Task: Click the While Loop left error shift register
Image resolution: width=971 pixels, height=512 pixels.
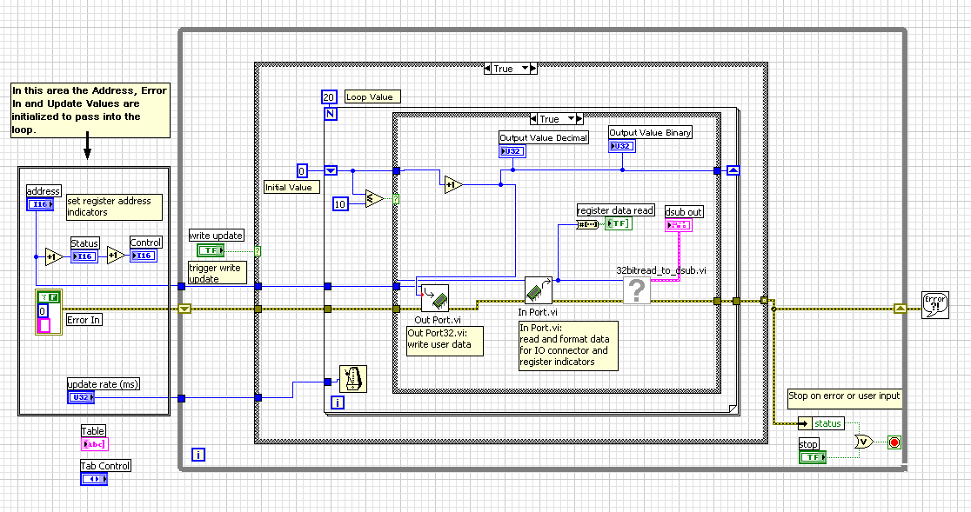Action: tap(184, 309)
